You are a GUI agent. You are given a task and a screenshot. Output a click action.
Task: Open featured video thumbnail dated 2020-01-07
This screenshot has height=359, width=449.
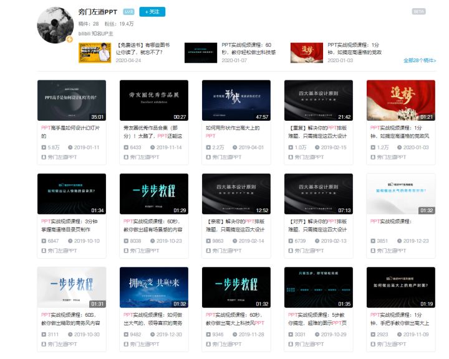pyautogui.click(x=201, y=52)
